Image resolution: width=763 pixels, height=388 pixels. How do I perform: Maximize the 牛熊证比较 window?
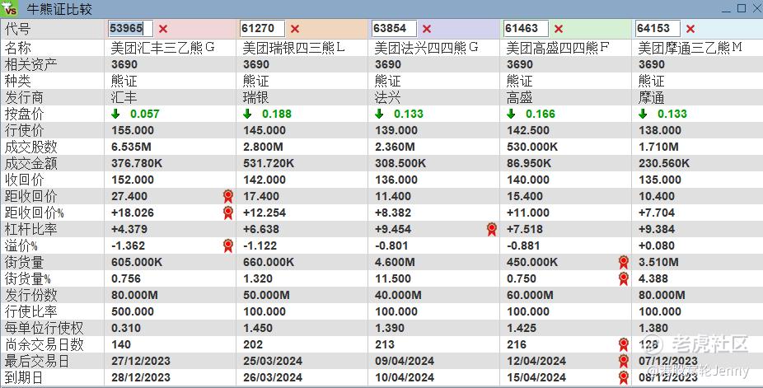pos(742,8)
